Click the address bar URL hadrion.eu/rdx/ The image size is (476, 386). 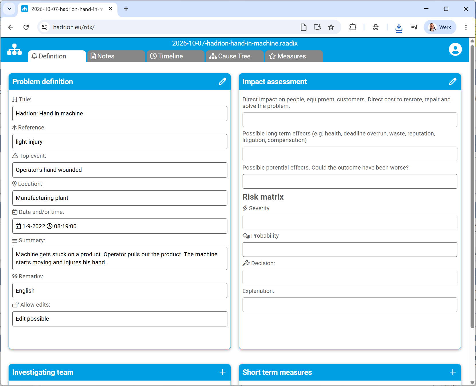pos(74,27)
